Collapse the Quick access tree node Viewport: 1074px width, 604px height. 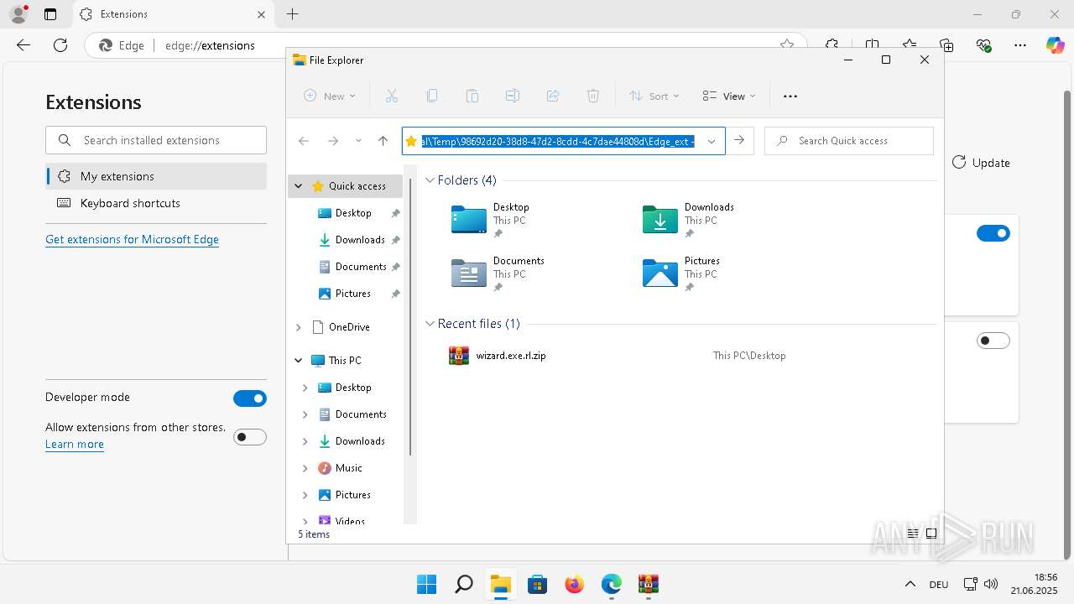pyautogui.click(x=298, y=186)
